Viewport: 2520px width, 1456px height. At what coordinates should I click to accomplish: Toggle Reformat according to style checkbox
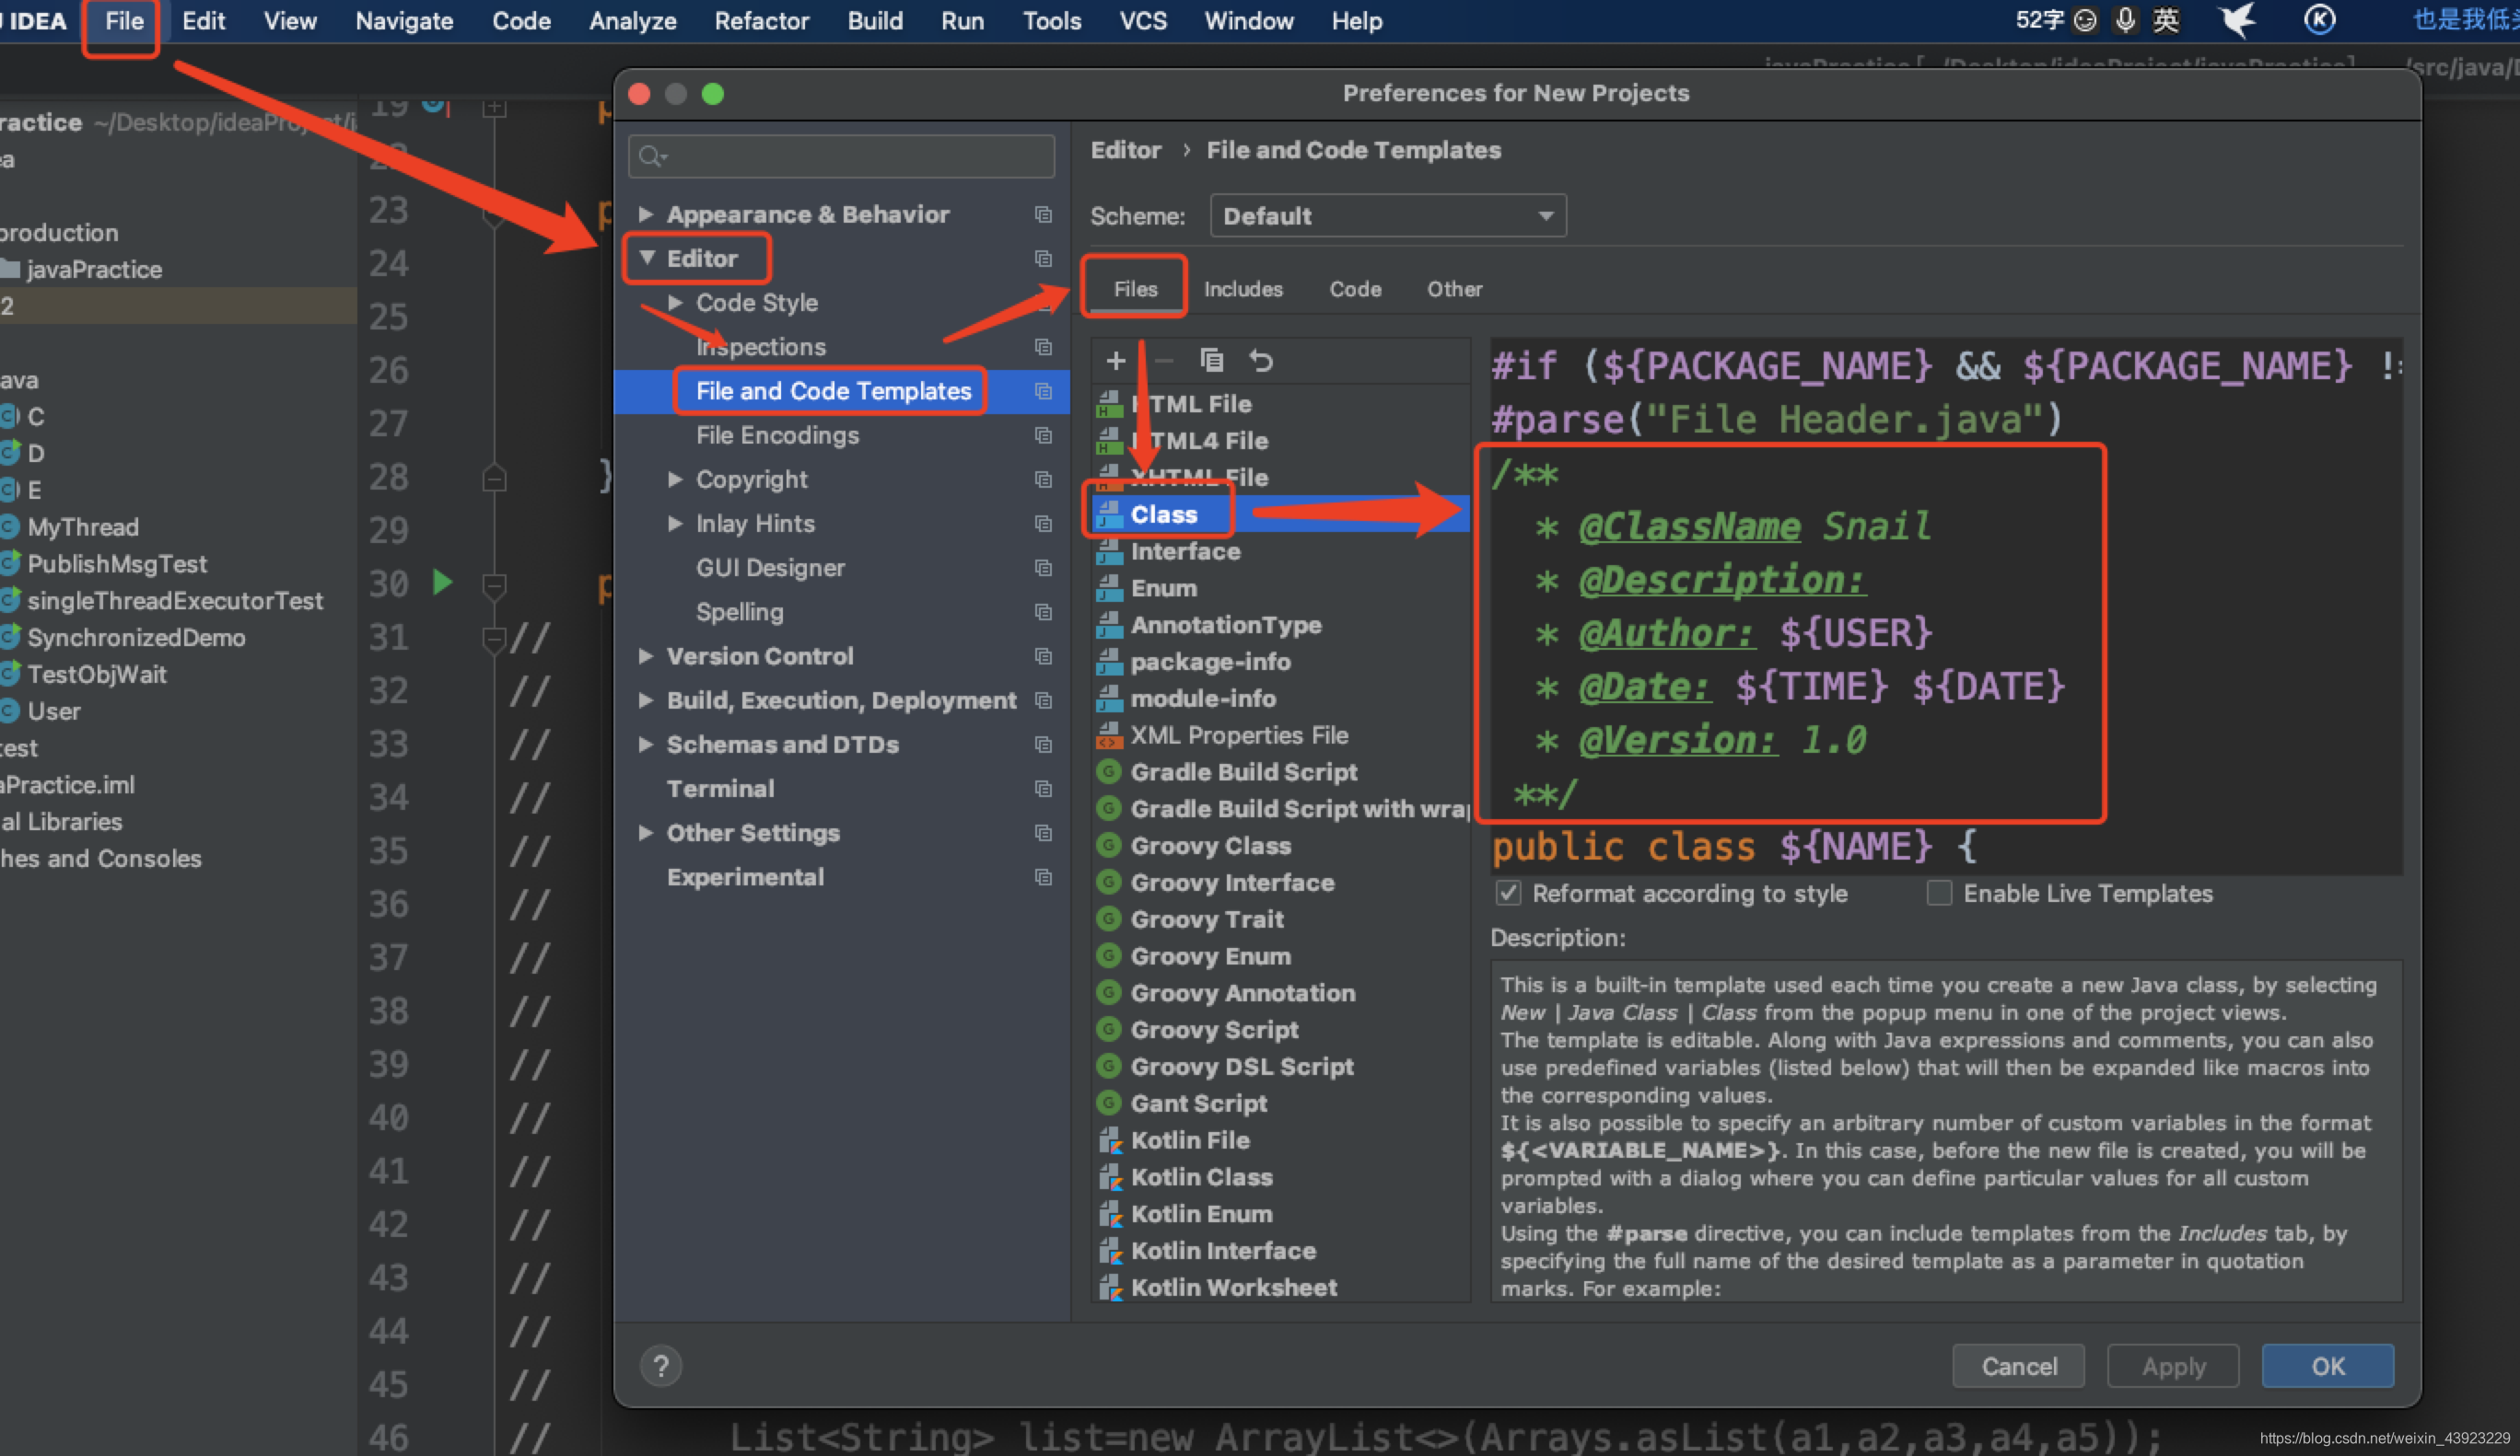click(x=1508, y=893)
